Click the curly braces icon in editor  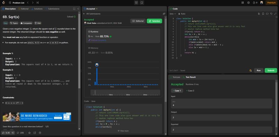point(267,14)
